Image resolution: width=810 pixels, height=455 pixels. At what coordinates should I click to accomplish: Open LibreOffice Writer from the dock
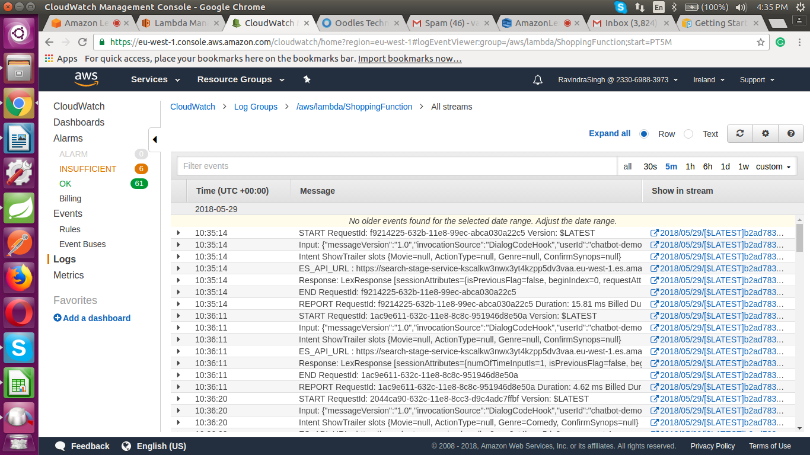[19, 139]
